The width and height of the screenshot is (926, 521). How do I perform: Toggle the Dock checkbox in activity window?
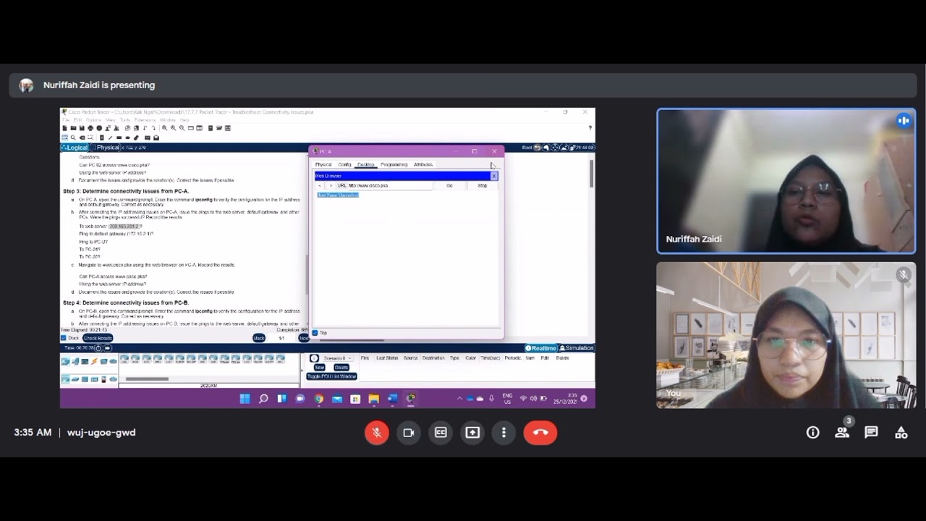(x=64, y=338)
